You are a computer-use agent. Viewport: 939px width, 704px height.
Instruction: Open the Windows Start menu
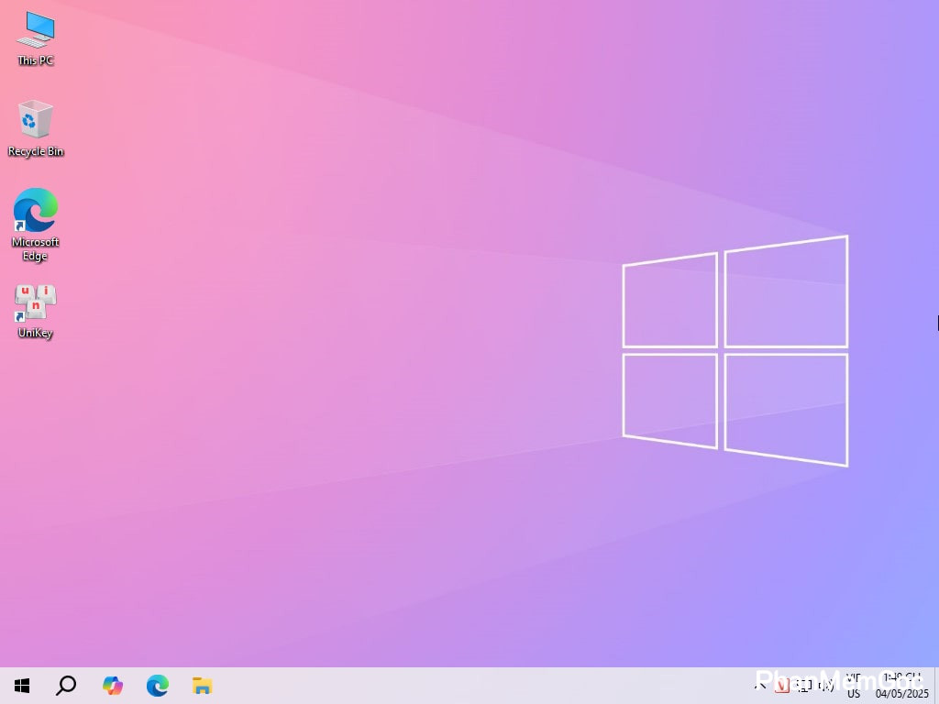click(22, 686)
